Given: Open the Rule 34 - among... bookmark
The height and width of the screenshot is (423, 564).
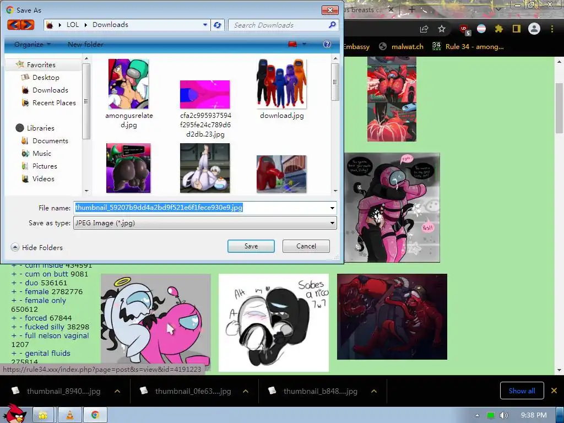Looking at the screenshot, I should (x=468, y=46).
